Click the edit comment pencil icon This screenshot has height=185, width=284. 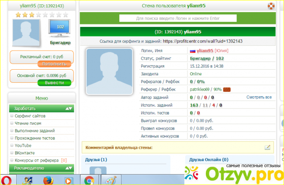(267, 148)
